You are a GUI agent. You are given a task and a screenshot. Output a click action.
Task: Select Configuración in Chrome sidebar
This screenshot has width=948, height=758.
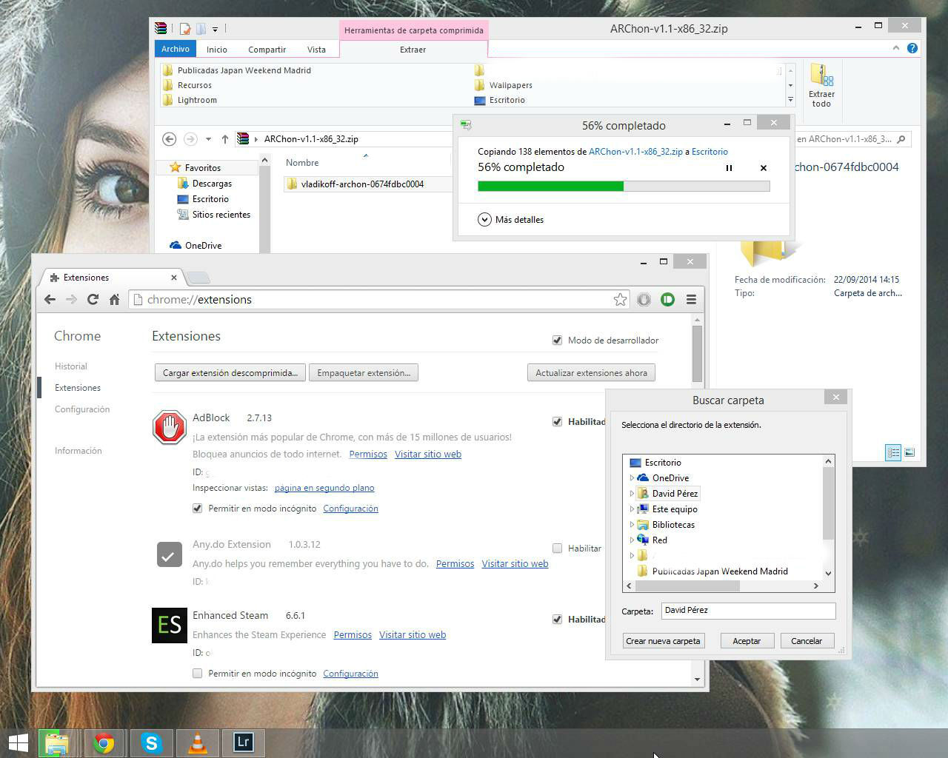[x=82, y=409]
